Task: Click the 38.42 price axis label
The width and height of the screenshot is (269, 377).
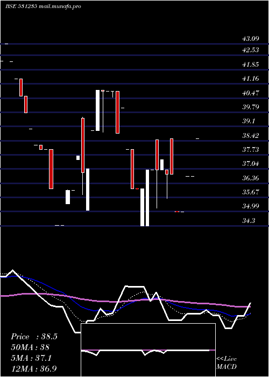Action: point(251,136)
